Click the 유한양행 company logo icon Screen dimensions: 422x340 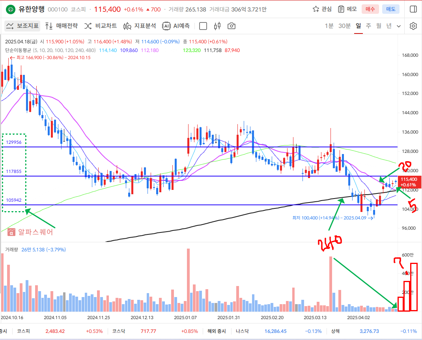11,9
